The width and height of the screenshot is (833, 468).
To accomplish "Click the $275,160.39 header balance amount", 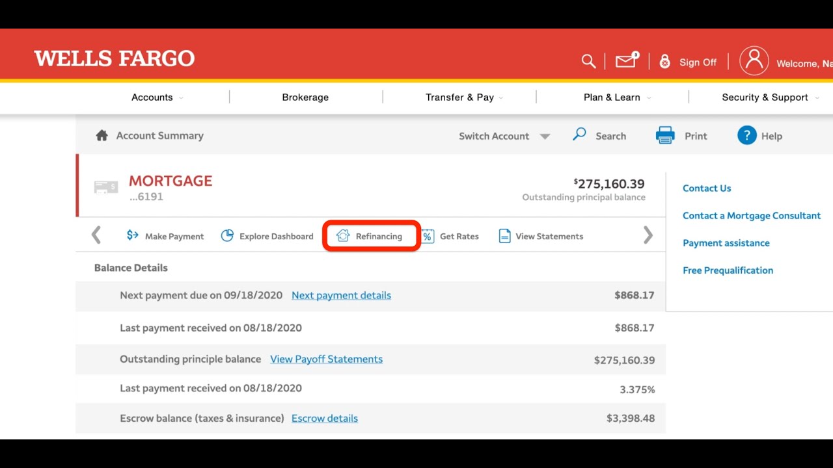I will point(609,183).
